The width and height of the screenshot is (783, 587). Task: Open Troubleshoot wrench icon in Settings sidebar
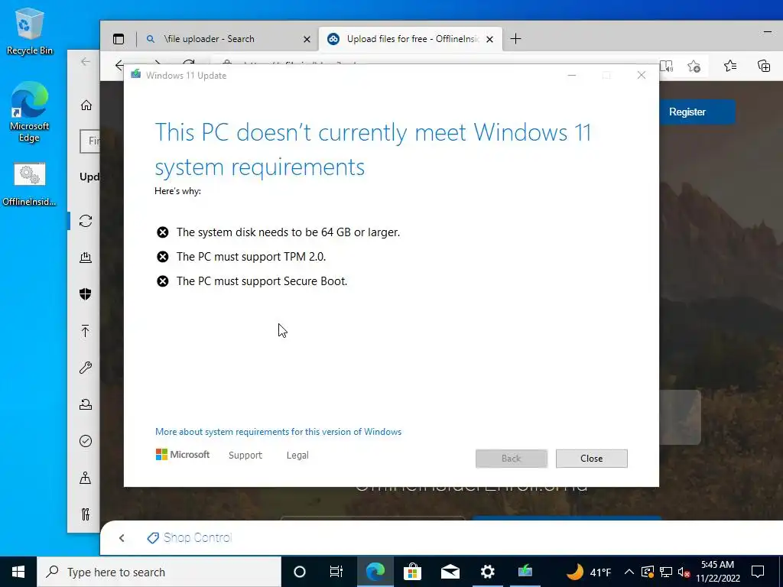(86, 368)
